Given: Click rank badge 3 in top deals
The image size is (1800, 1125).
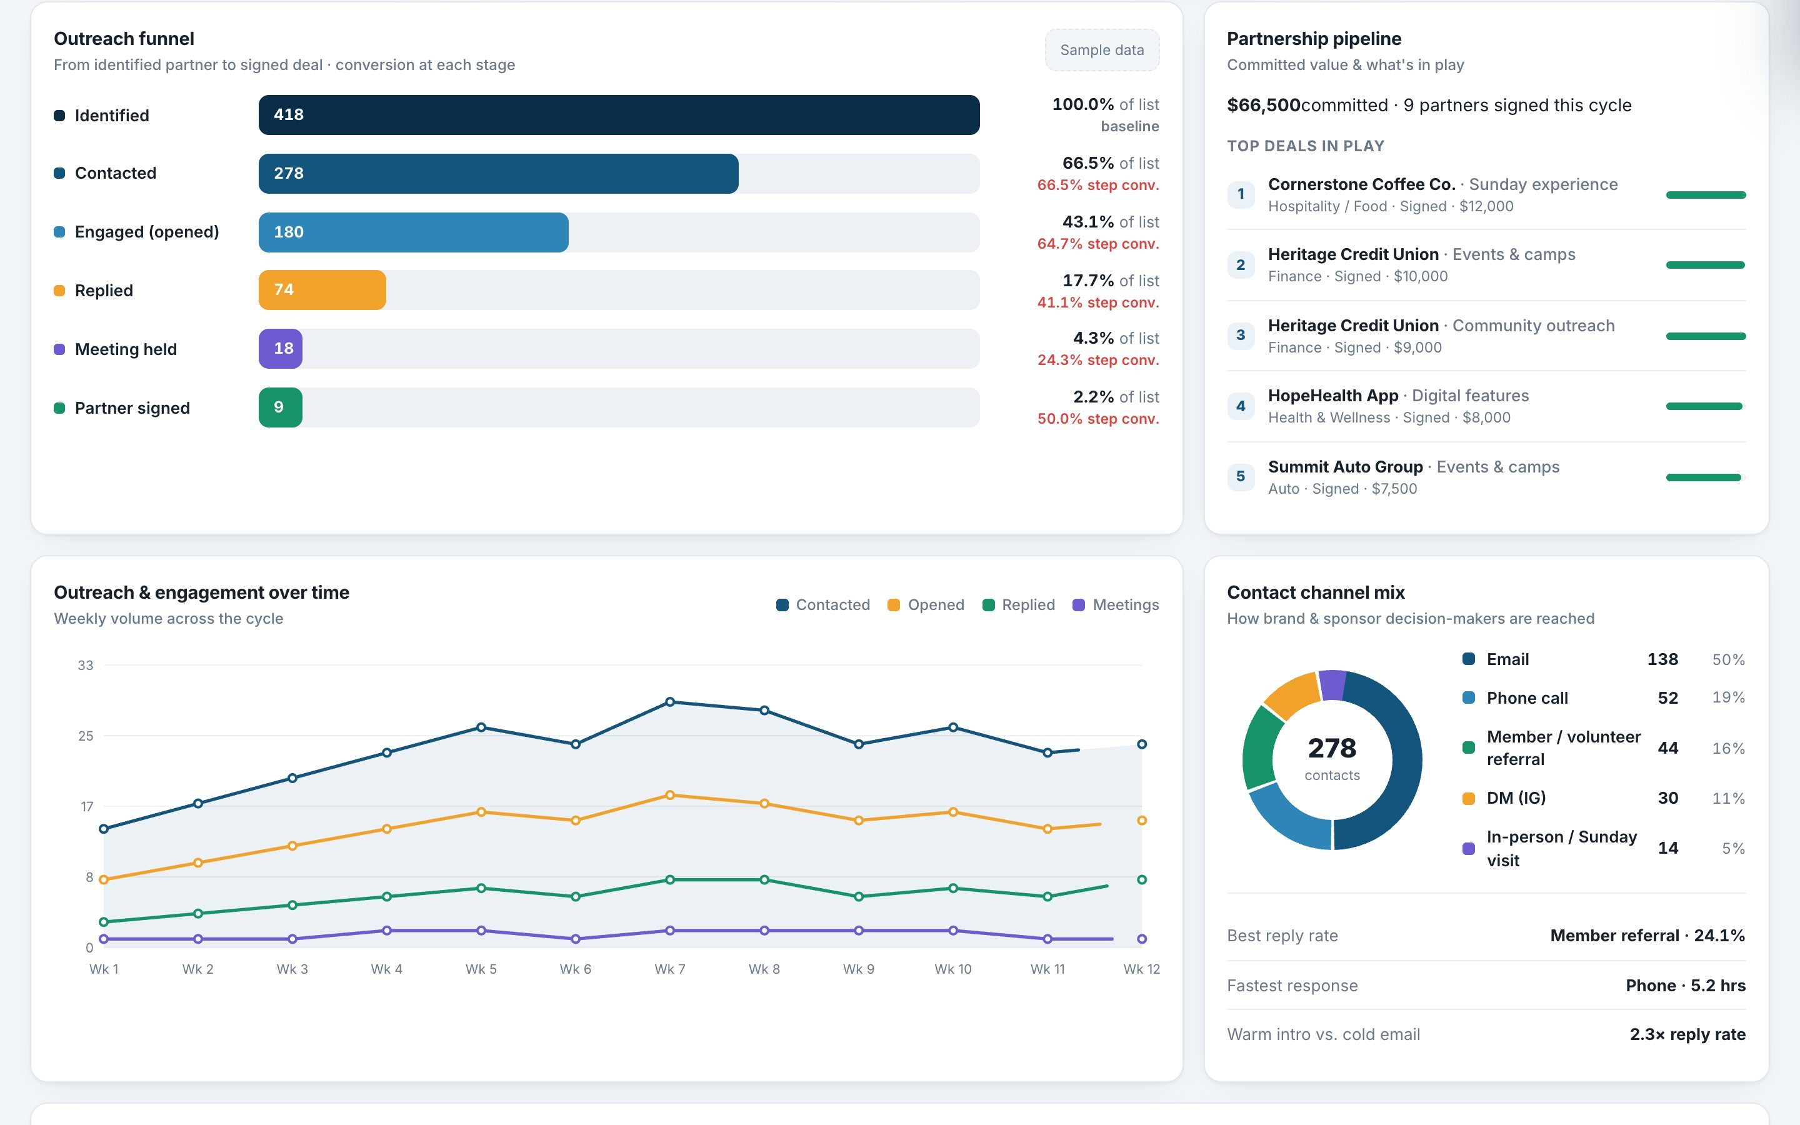Looking at the screenshot, I should coord(1241,336).
